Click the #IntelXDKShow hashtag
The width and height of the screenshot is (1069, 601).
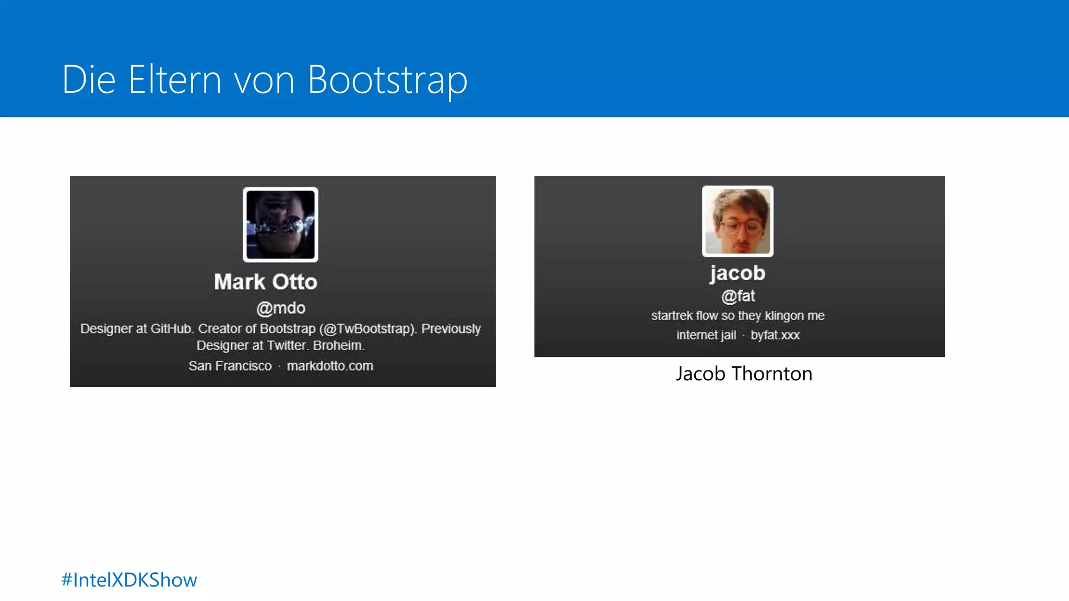point(129,580)
